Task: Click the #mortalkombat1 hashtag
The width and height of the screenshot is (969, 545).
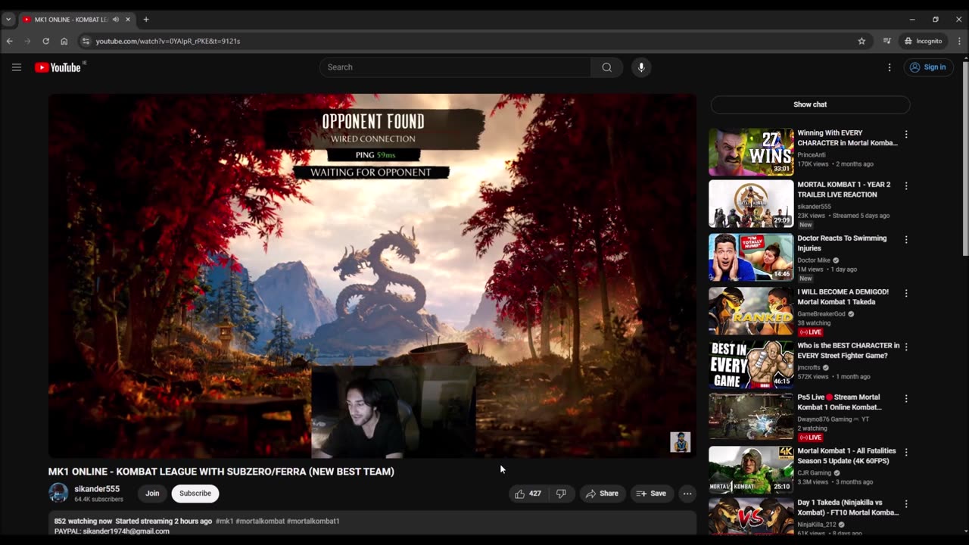Action: coord(313,521)
